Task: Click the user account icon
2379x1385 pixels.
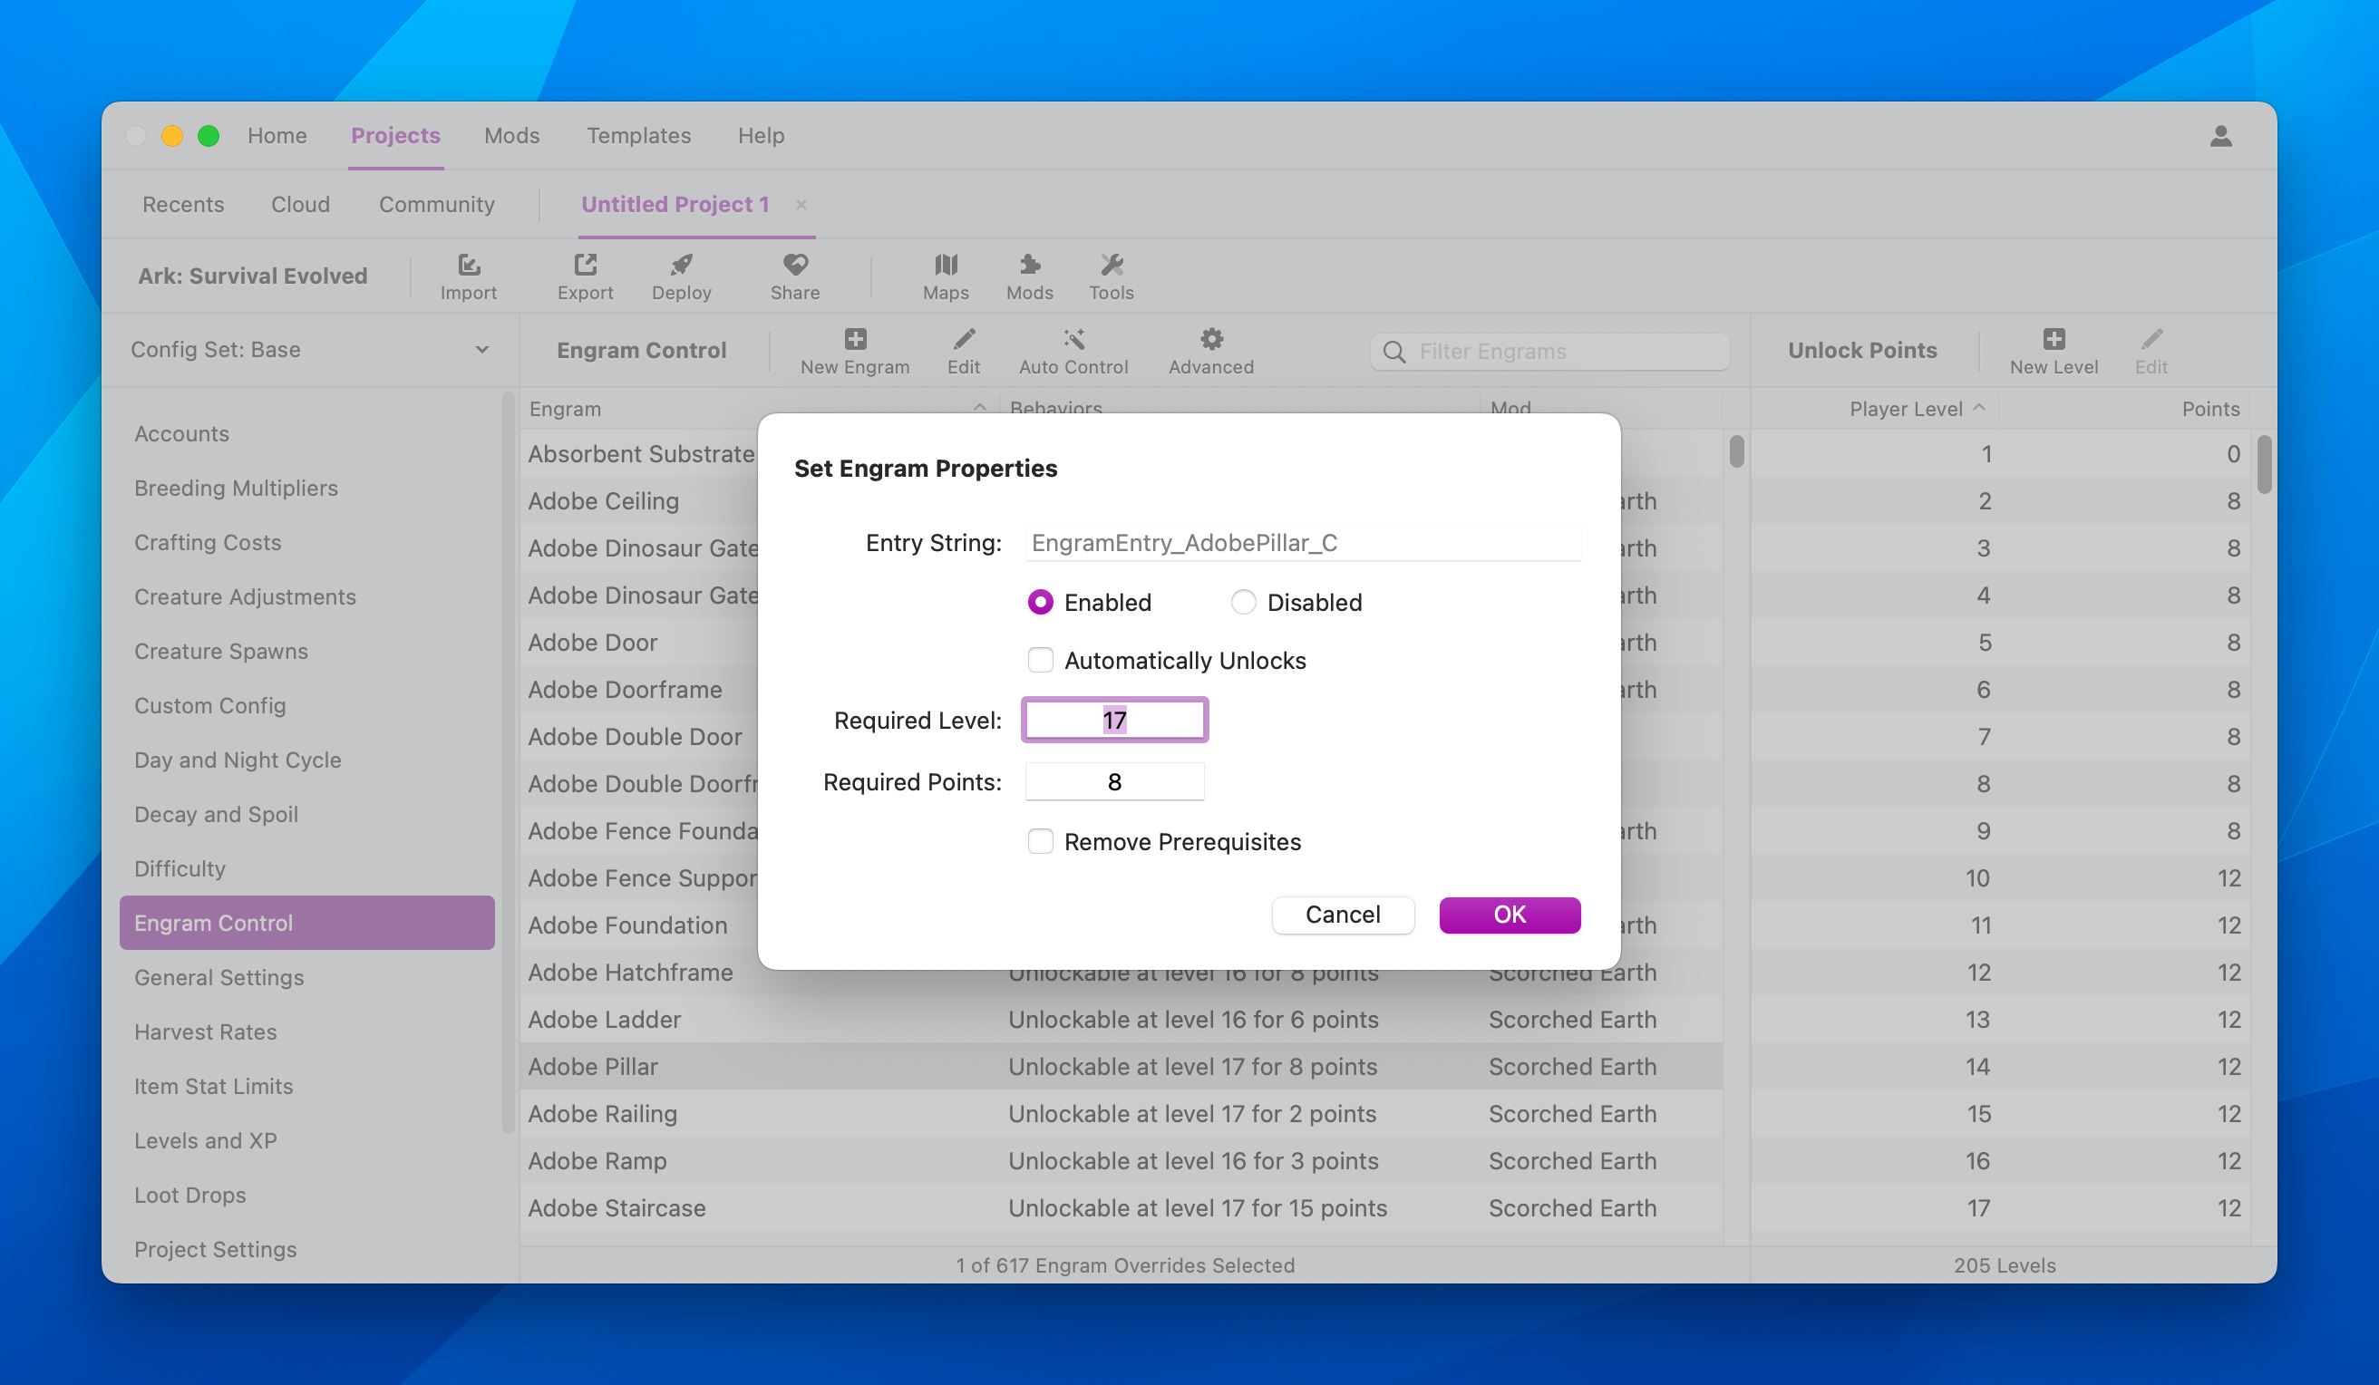Action: click(2220, 137)
